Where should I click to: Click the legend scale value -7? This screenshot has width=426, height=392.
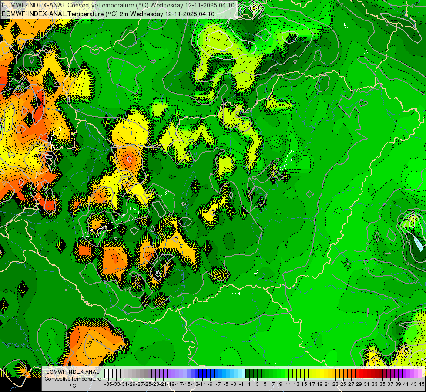click(218, 384)
